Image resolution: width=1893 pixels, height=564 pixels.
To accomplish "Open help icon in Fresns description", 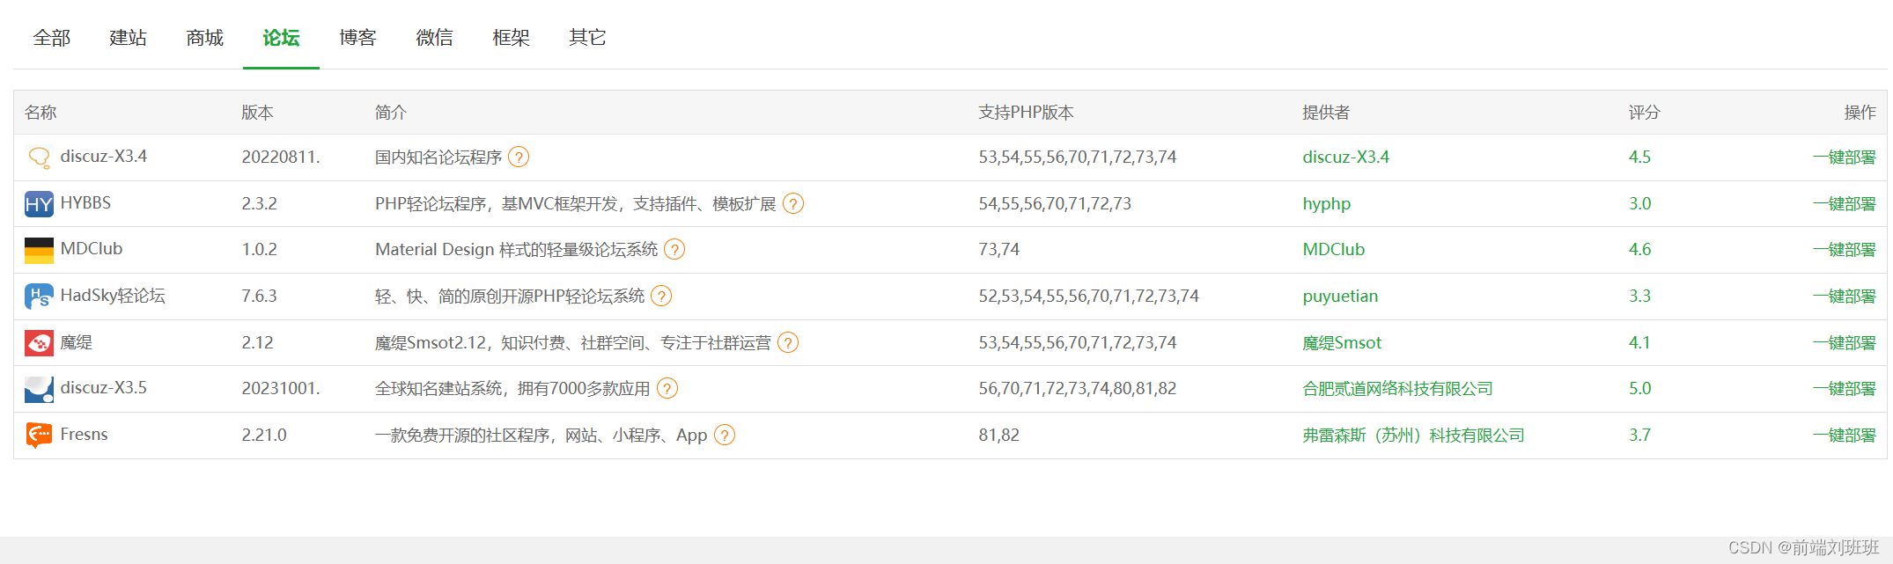I will [x=725, y=435].
